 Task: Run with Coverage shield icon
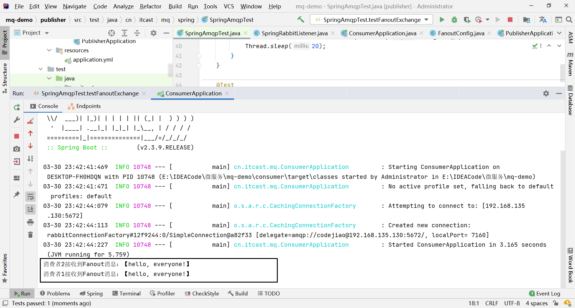467,20
